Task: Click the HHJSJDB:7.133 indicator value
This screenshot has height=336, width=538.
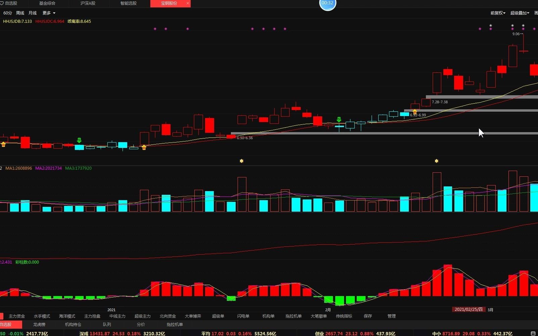Action: click(x=17, y=21)
